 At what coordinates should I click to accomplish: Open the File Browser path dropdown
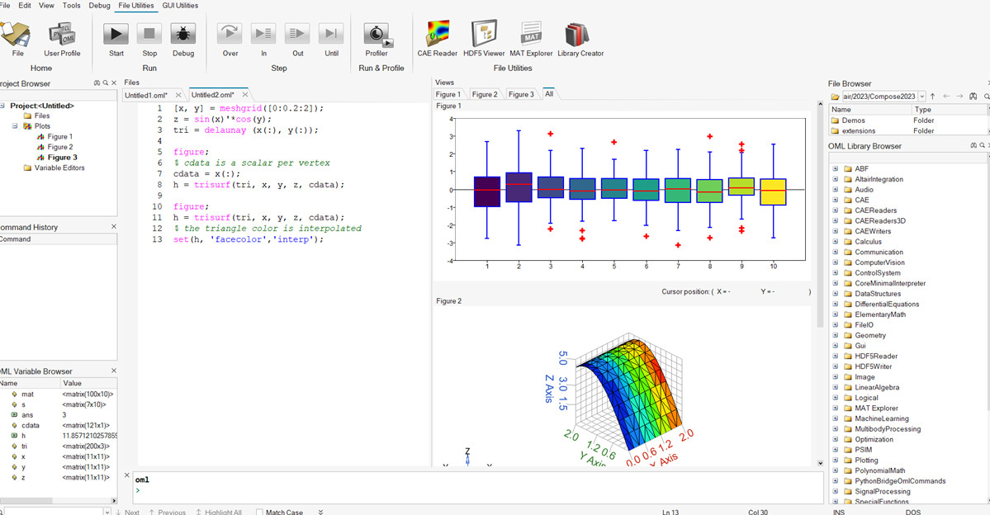click(921, 97)
